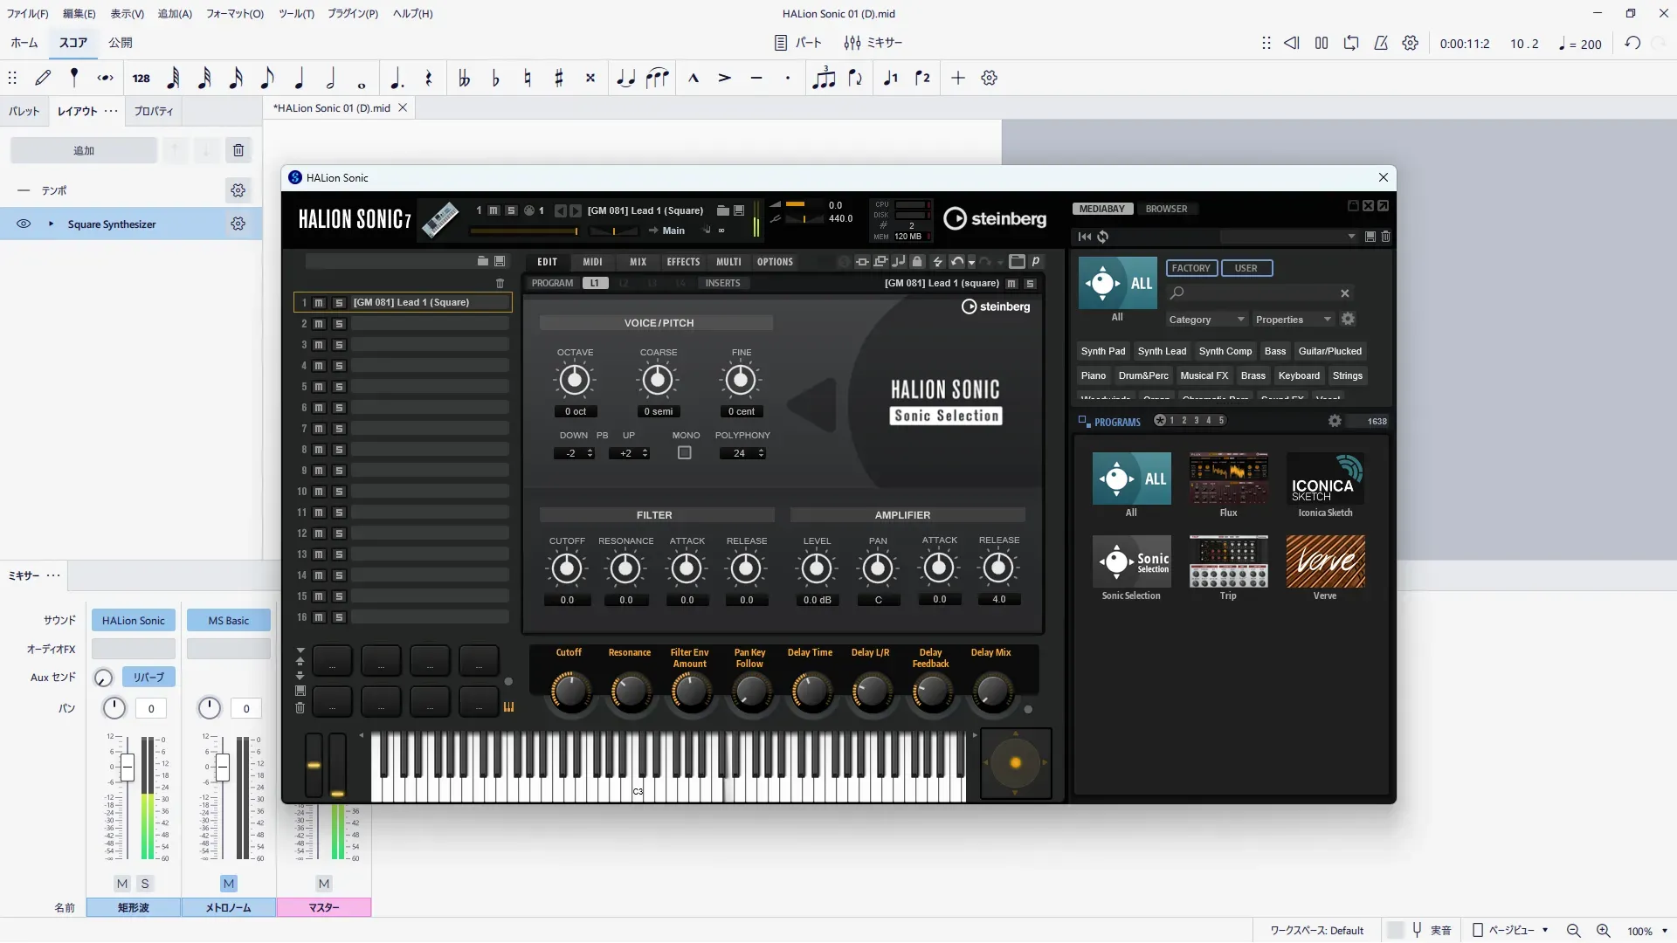Click the loop playback icon
Screen dimensions: 1677x943
coord(1351,43)
